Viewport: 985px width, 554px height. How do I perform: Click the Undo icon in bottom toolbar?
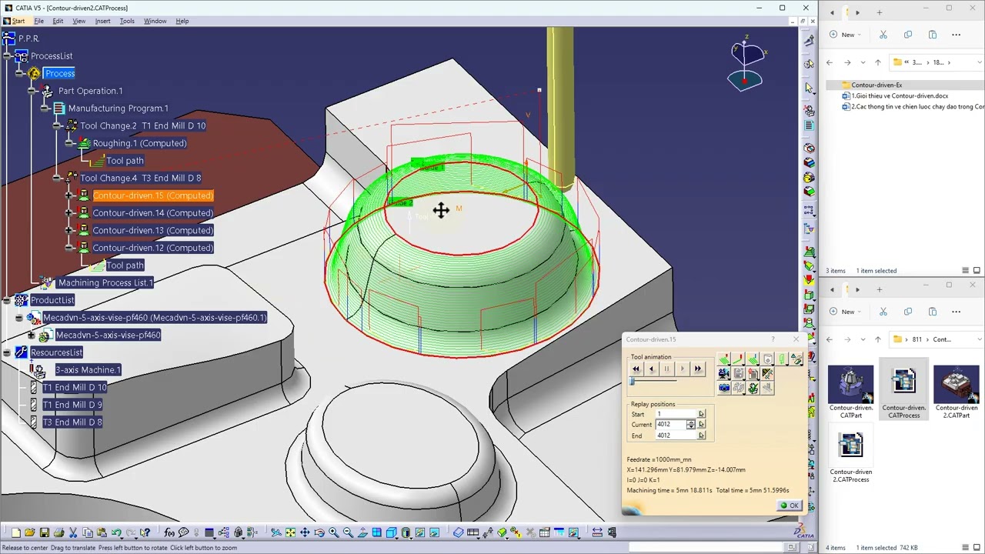click(116, 532)
